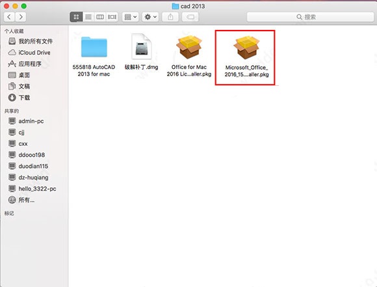Zoom window with the green button
The height and width of the screenshot is (287, 377).
click(x=24, y=6)
